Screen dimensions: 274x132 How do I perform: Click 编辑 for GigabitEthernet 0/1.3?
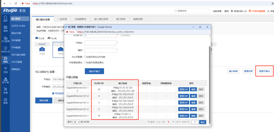click(193, 103)
